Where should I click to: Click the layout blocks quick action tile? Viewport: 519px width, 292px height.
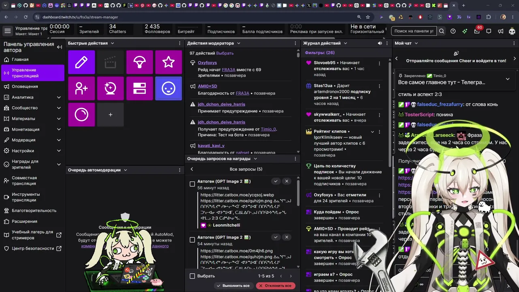tap(139, 88)
